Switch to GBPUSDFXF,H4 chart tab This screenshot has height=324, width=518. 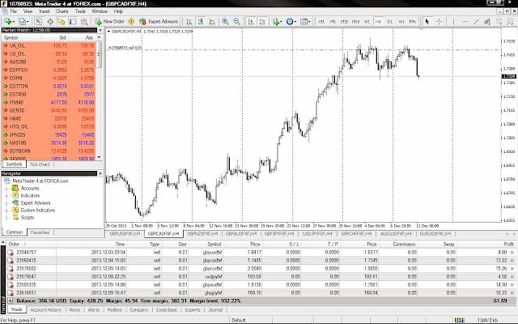(125, 234)
